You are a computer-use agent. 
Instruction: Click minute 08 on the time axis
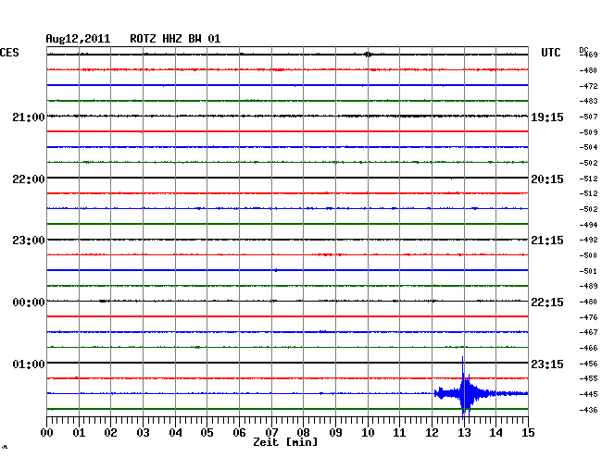coord(303,433)
